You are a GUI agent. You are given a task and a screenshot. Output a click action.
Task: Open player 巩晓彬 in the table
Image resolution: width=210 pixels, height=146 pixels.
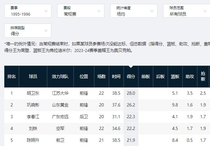[x=33, y=105]
